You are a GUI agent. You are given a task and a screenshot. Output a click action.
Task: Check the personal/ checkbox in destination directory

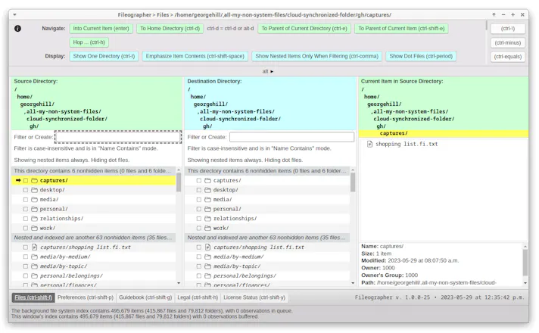198,209
